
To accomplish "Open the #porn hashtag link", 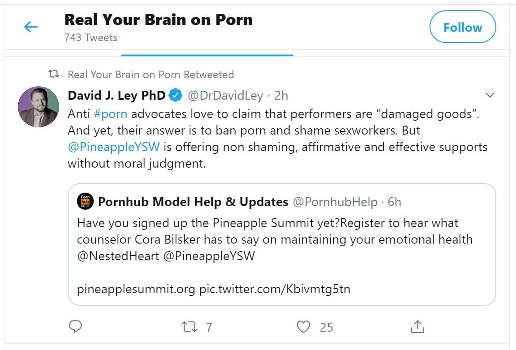I will point(111,114).
